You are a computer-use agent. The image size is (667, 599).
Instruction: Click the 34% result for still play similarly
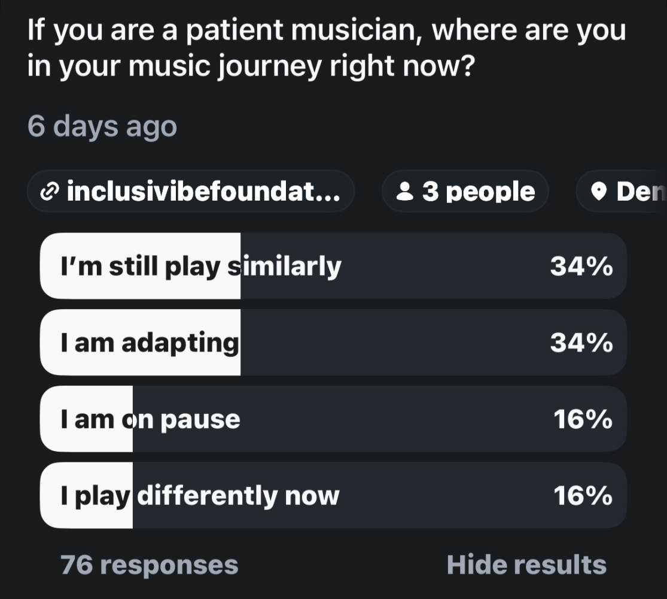[x=581, y=267]
